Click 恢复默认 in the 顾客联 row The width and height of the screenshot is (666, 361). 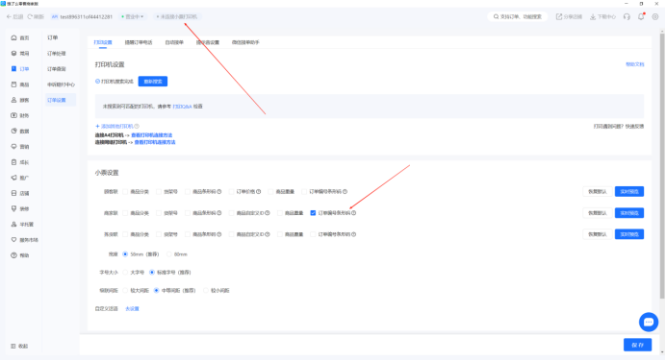click(598, 192)
